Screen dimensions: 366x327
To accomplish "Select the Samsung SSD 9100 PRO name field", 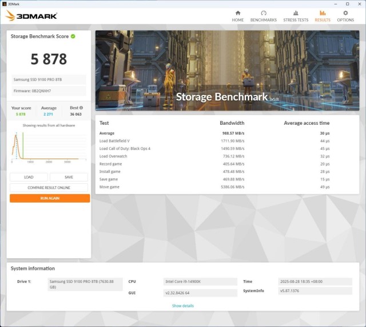I will tap(49, 80).
